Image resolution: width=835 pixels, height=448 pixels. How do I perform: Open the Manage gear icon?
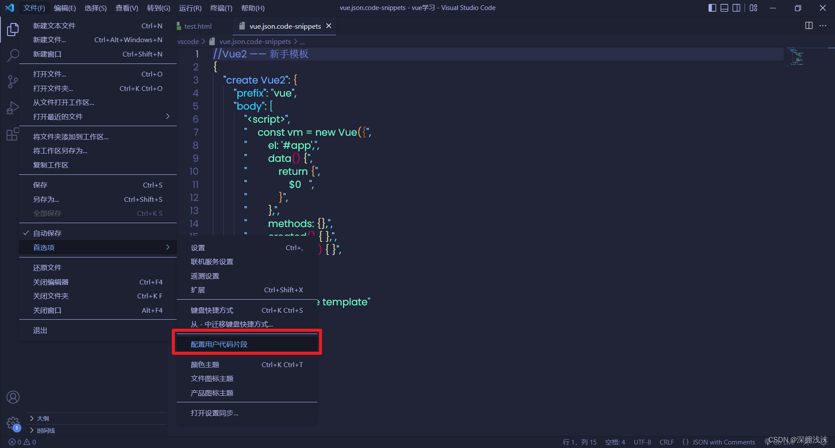click(13, 423)
